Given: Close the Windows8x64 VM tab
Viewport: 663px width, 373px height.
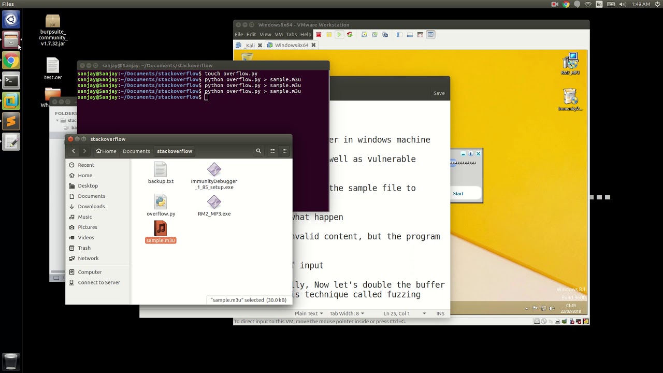Looking at the screenshot, I should [313, 45].
